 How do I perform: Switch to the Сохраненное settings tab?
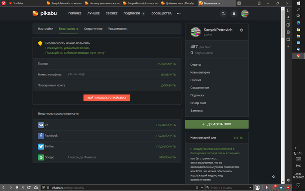(x=93, y=29)
